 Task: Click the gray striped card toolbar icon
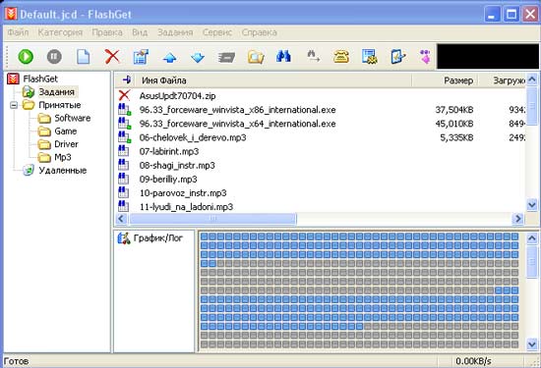pos(226,57)
